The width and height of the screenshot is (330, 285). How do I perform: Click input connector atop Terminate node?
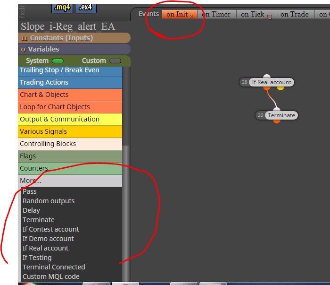pos(277,109)
